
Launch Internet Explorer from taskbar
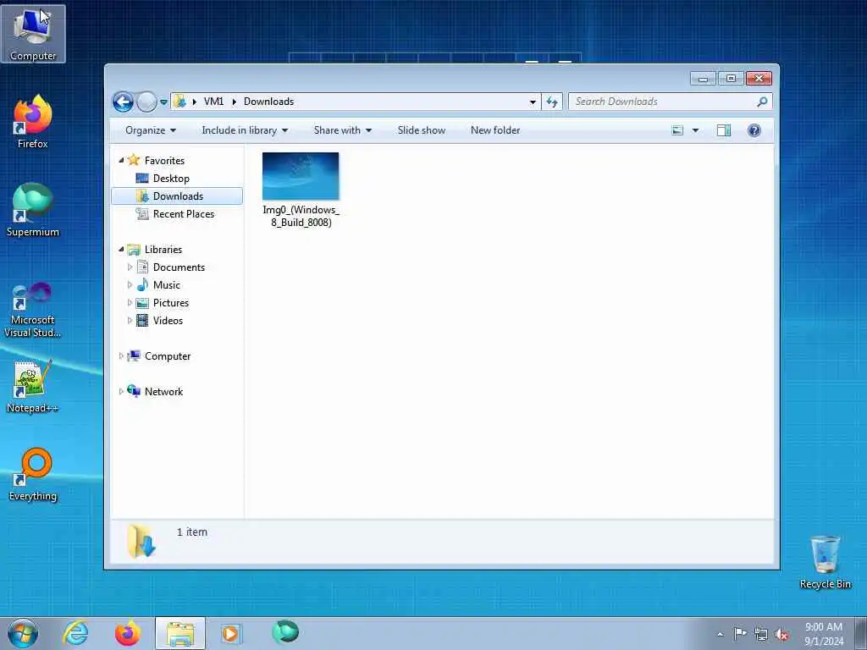(75, 633)
